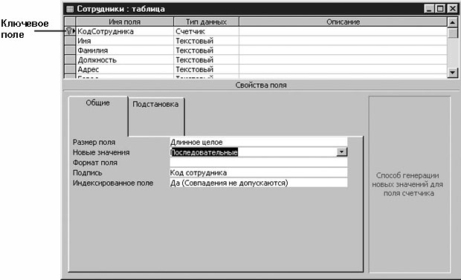Close the Сотрудники table window
The height and width of the screenshot is (280, 461).
452,9
